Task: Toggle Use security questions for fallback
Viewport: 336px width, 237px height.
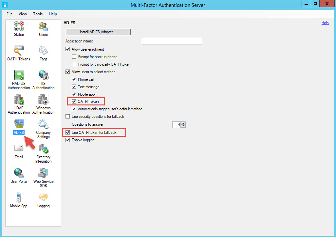Action: coord(68,117)
